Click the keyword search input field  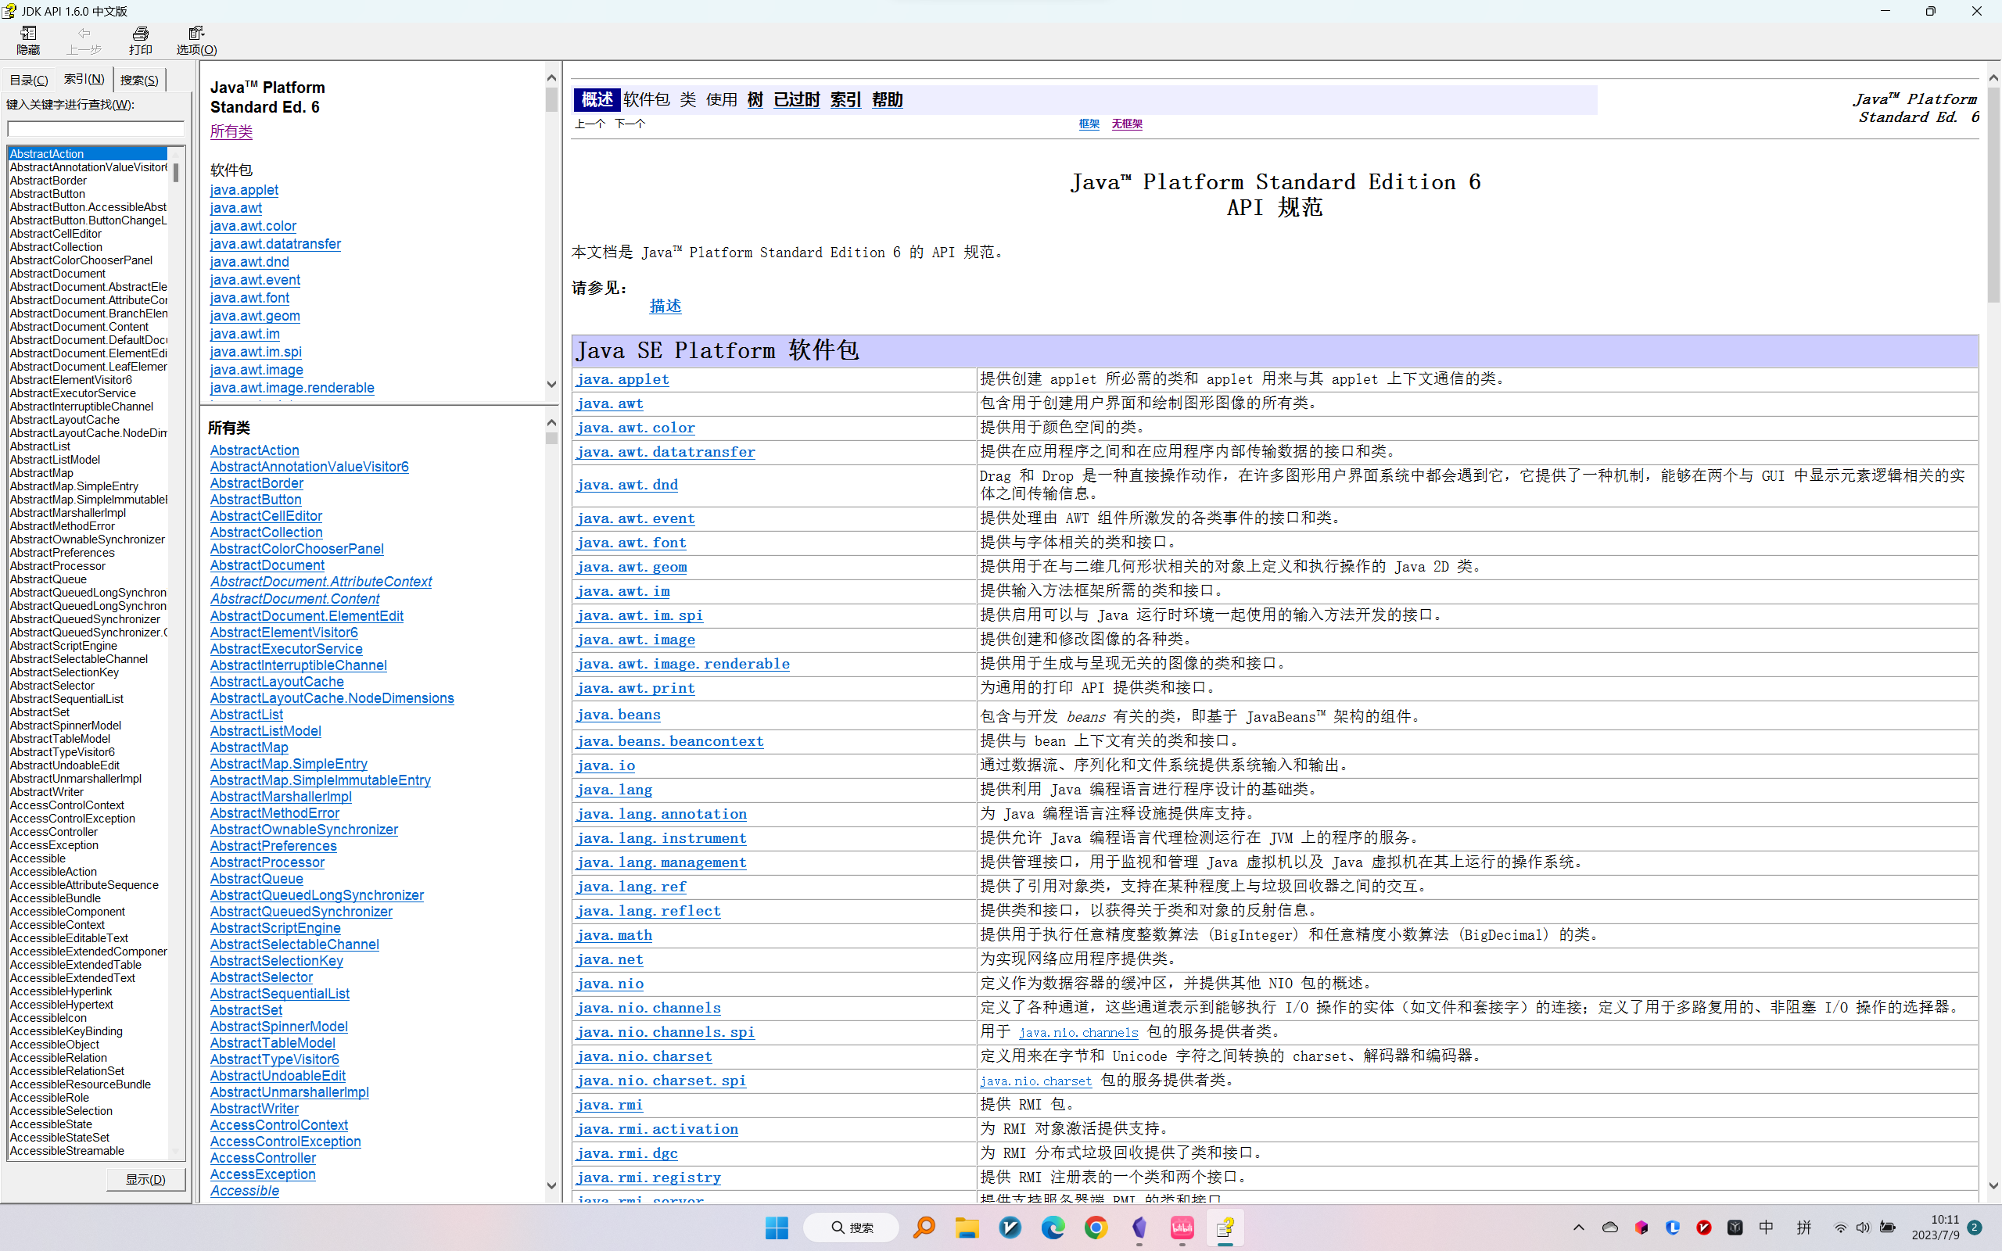[x=96, y=128]
